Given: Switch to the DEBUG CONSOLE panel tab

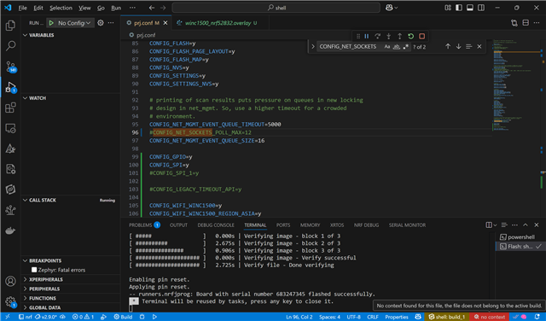Looking at the screenshot, I should 216,225.
